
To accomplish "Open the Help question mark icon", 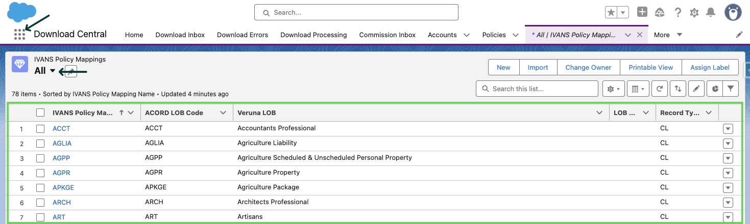I will coord(678,13).
